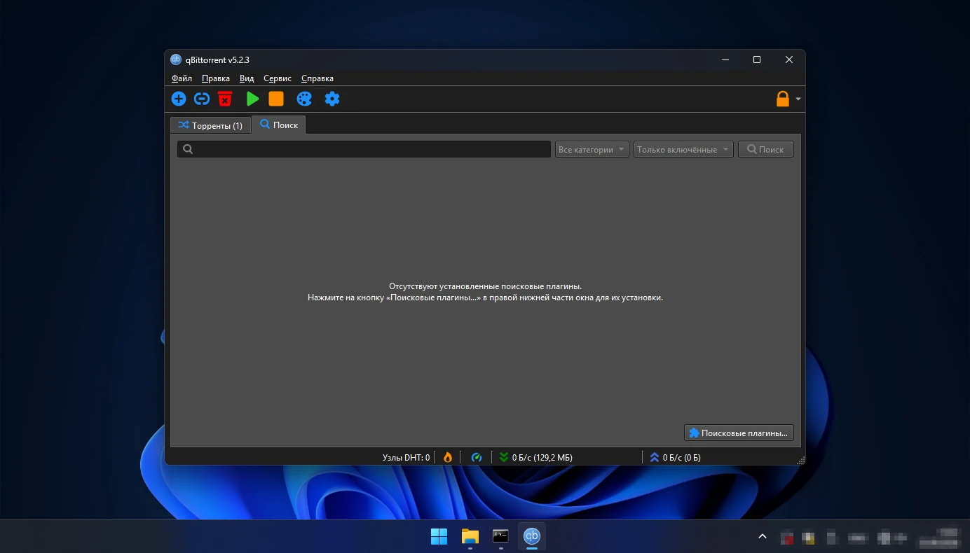Focus the search query input field
The image size is (970, 553).
[x=364, y=149]
